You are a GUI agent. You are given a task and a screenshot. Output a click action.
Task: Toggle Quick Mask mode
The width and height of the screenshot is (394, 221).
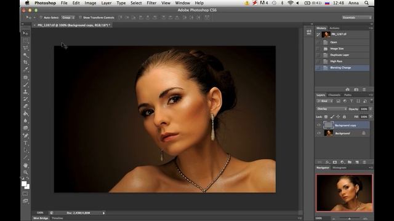click(x=25, y=194)
